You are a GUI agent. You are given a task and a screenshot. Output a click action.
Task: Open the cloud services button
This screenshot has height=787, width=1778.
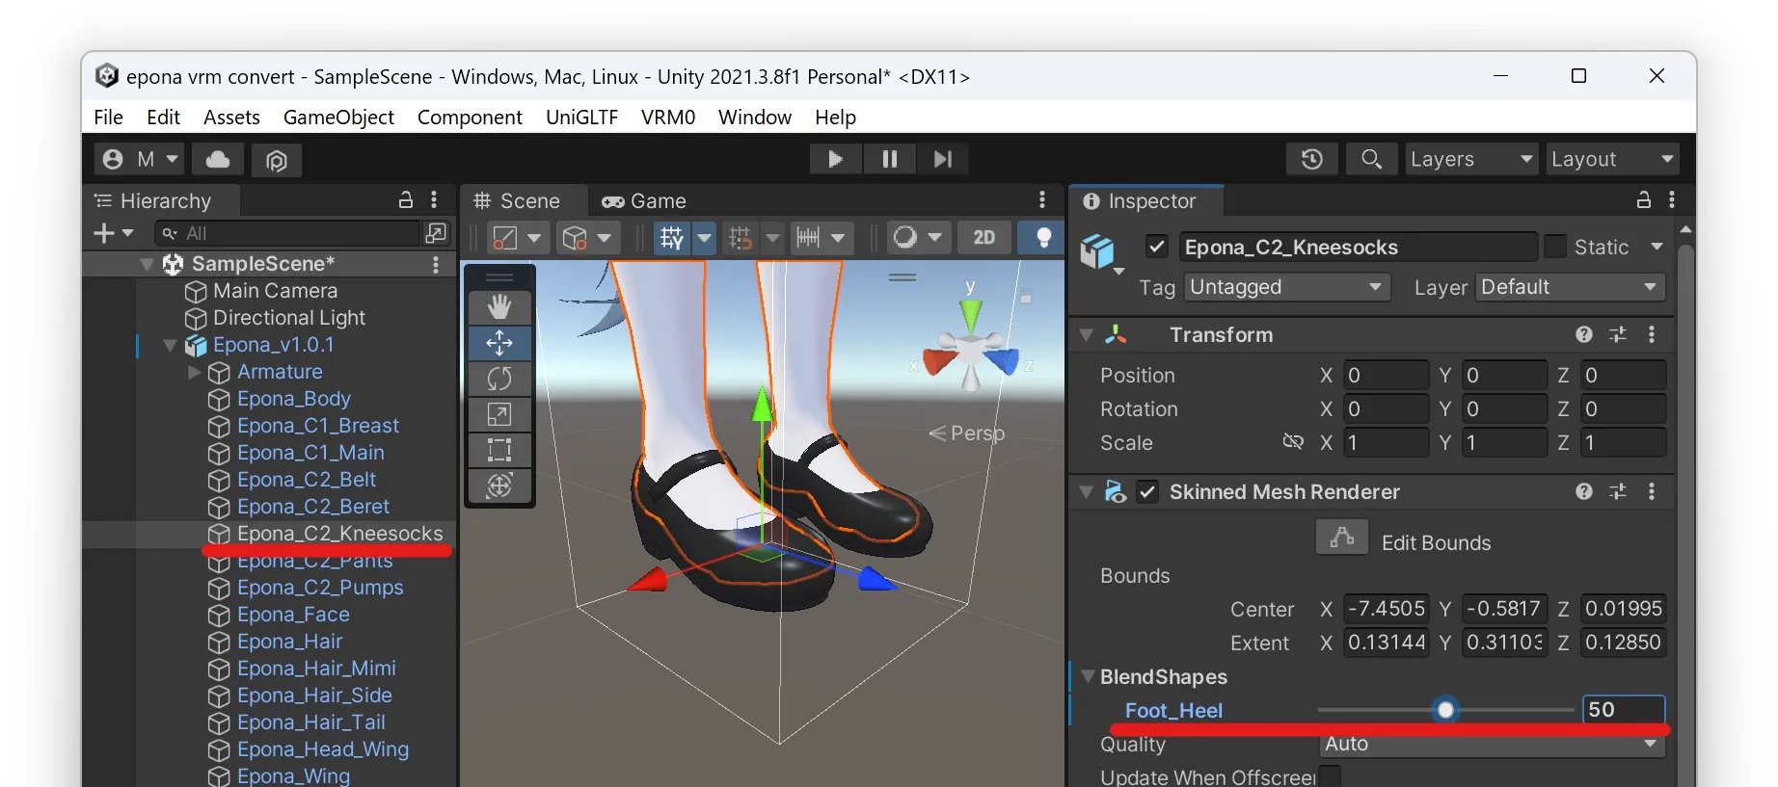(218, 159)
